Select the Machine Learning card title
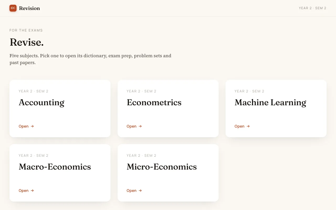This screenshot has width=336, height=210. [270, 103]
